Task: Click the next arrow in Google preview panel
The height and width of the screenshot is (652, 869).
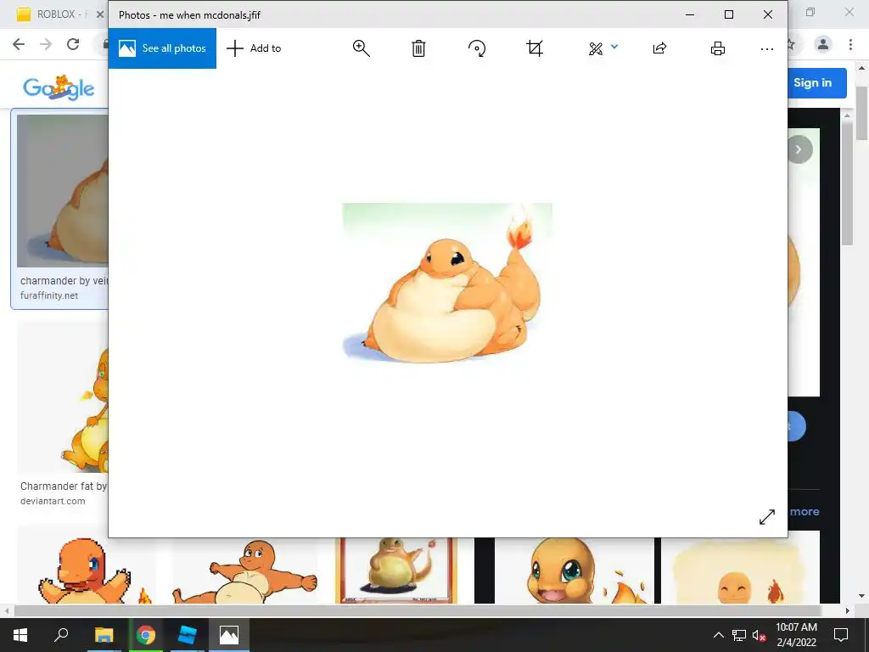Action: pos(799,149)
